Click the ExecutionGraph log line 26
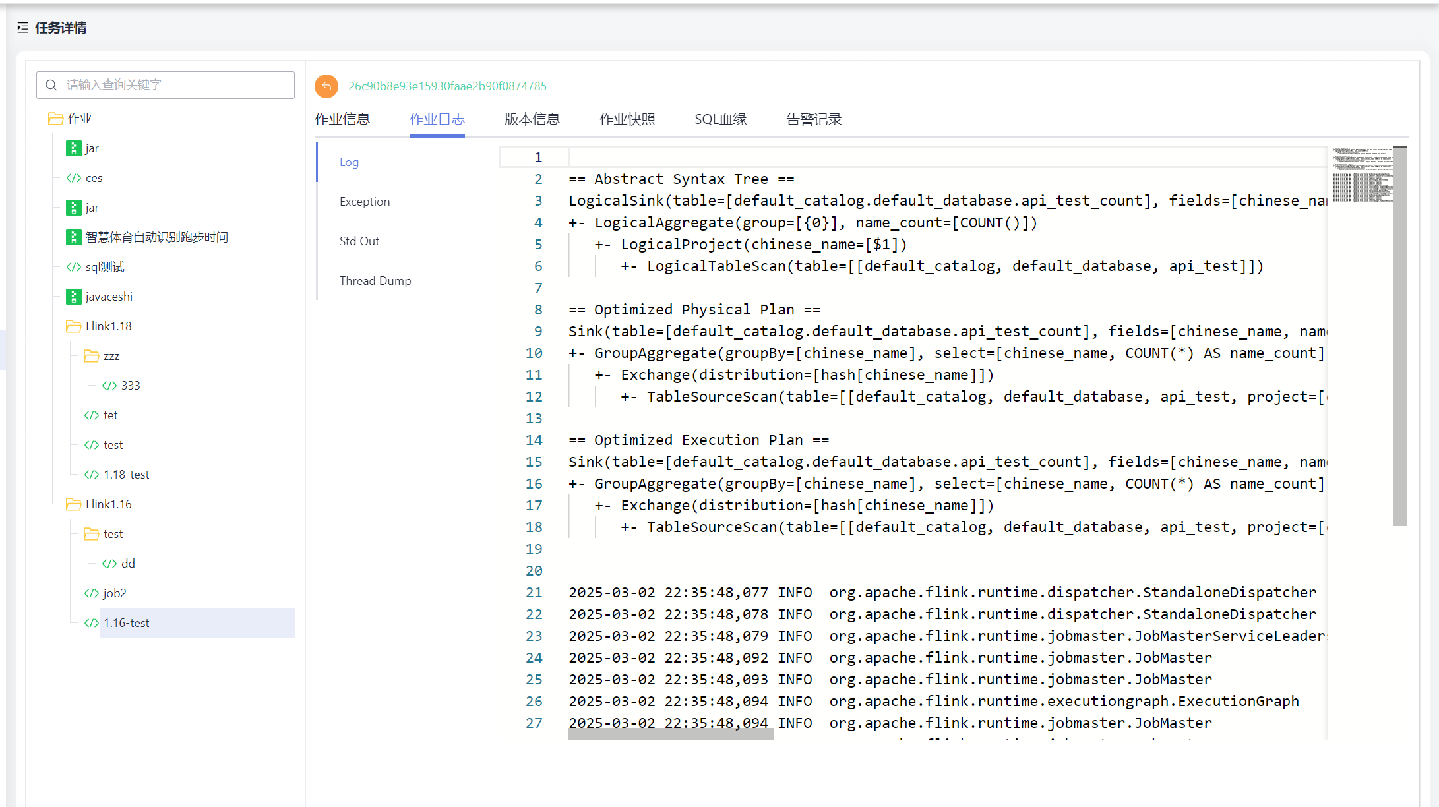The height and width of the screenshot is (807, 1439). pos(934,702)
